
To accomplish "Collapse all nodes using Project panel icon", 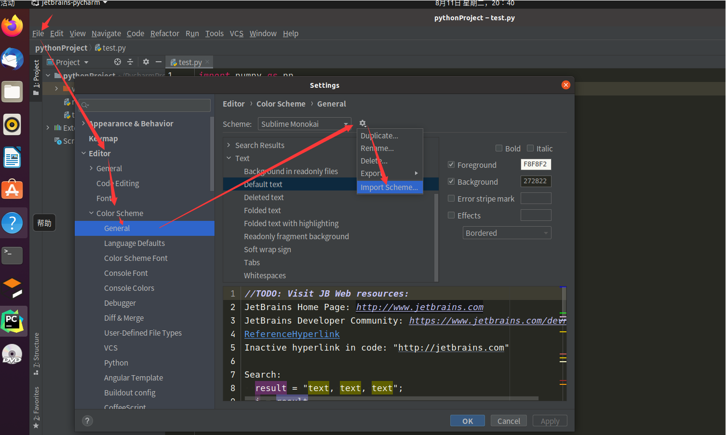I will [x=131, y=62].
